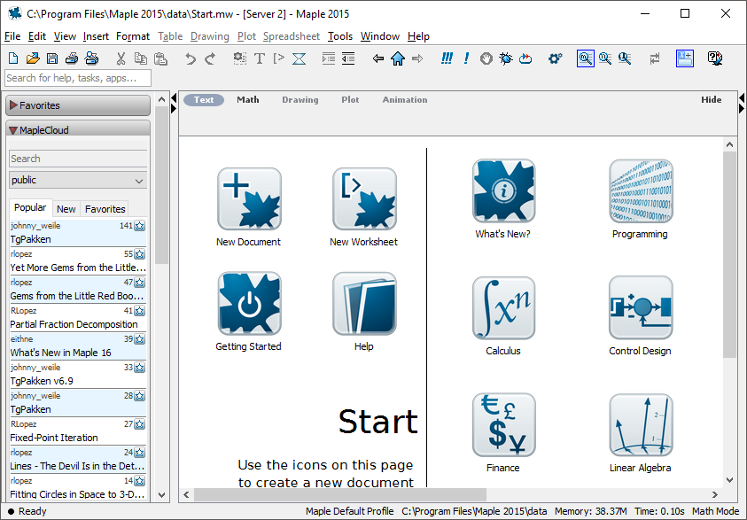
Task: Switch to the New tab in MapleCloud
Action: point(66,209)
